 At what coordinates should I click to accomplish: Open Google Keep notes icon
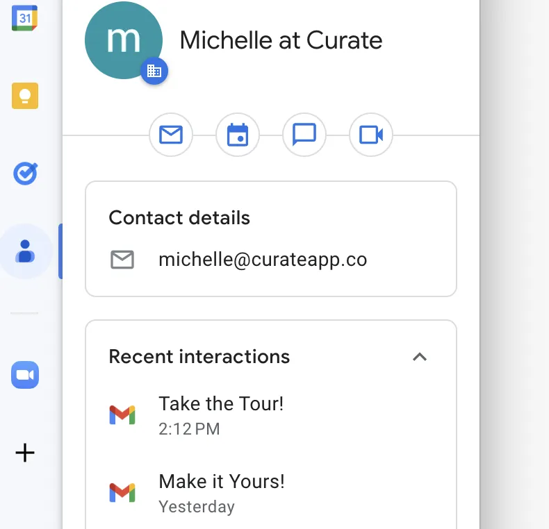(25, 96)
